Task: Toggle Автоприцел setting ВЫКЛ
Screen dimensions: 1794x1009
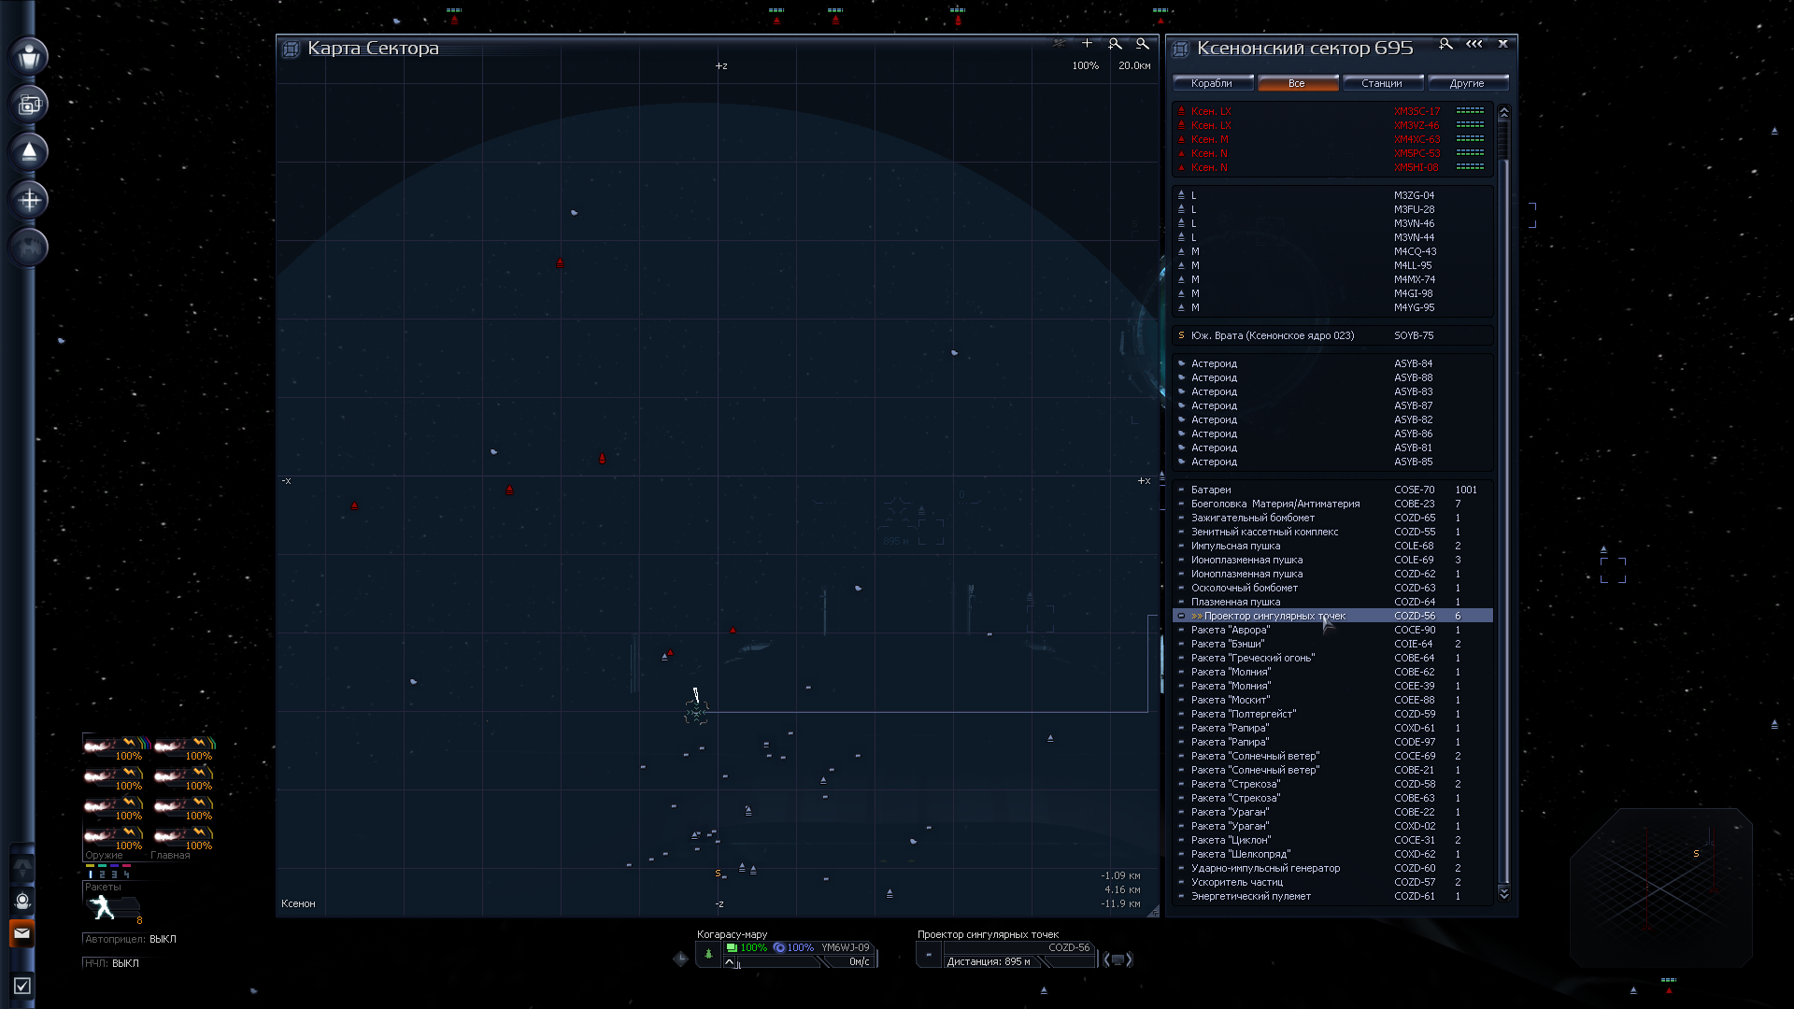Action: point(163,939)
